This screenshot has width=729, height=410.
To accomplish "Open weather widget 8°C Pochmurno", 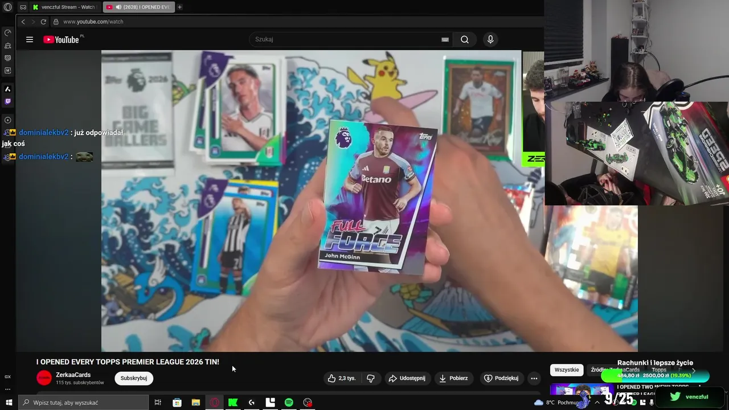I will [556, 403].
